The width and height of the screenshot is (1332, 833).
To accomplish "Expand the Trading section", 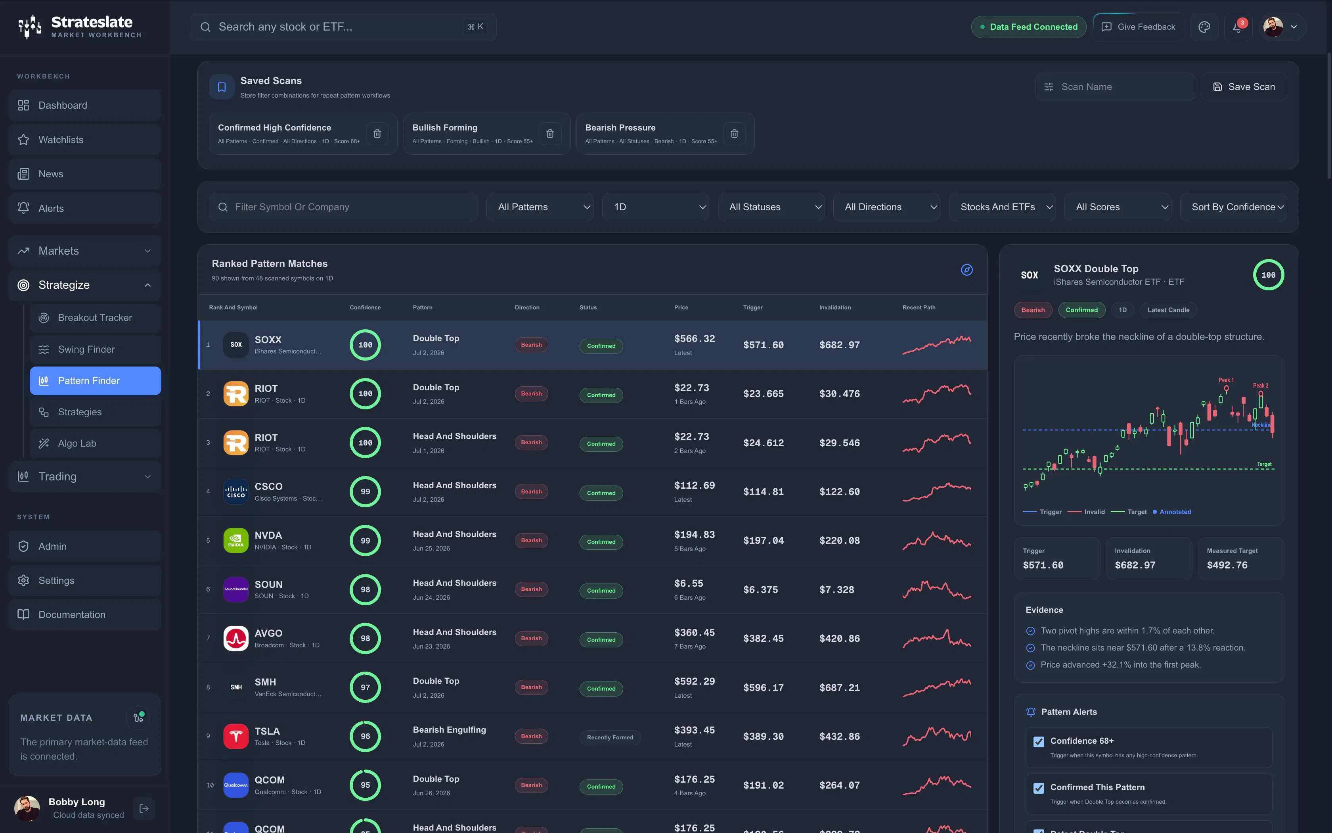I will click(85, 476).
